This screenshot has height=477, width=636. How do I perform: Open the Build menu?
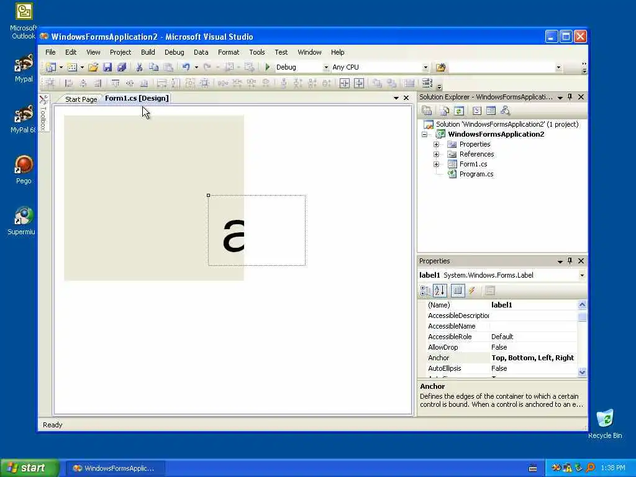148,52
